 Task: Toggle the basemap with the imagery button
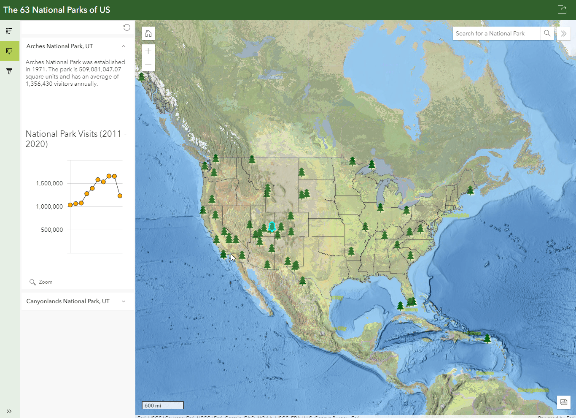(x=564, y=402)
